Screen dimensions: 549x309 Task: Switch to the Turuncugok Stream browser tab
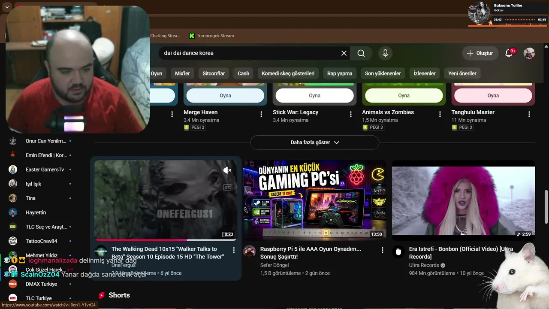pyautogui.click(x=211, y=36)
